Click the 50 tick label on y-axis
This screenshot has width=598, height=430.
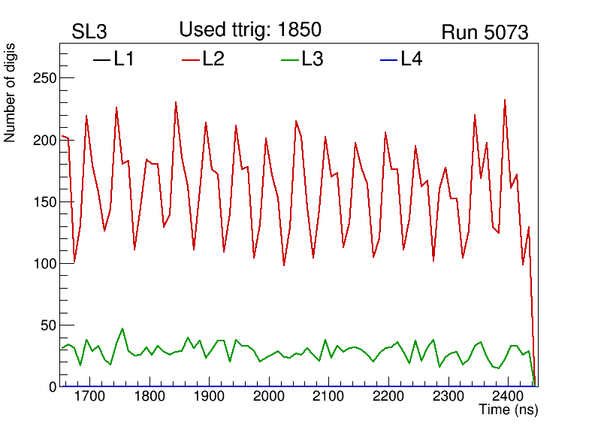(47, 326)
